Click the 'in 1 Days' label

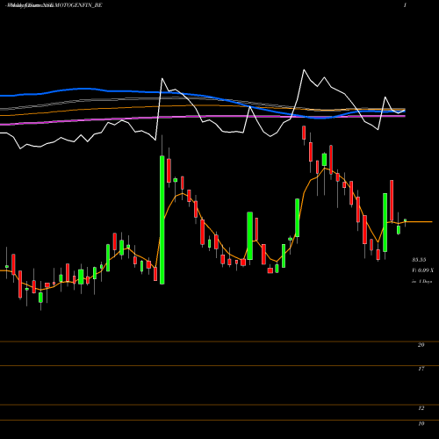click(421, 282)
